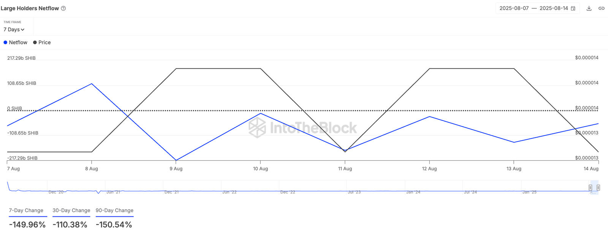This screenshot has height=230, width=608.
Task: Click the download chart data icon
Action: pyautogui.click(x=589, y=8)
